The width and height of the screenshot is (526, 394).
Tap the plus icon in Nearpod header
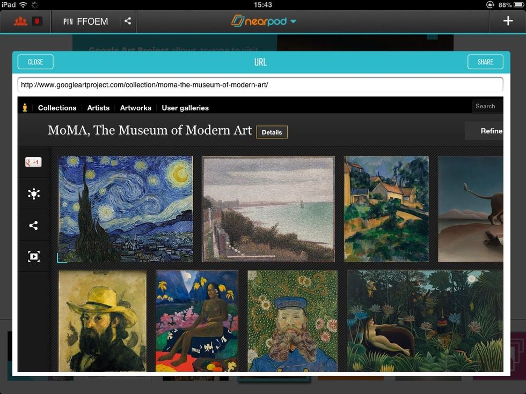click(508, 21)
